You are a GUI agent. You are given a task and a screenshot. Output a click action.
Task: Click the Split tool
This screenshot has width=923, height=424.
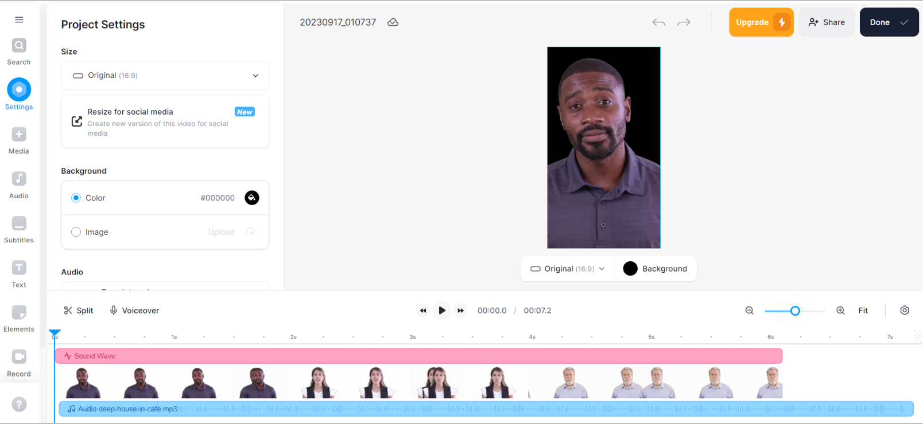coord(78,311)
